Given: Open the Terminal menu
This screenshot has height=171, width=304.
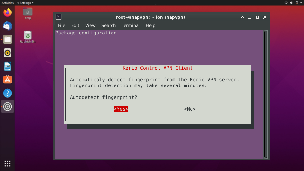Looking at the screenshot, I should coord(130,25).
